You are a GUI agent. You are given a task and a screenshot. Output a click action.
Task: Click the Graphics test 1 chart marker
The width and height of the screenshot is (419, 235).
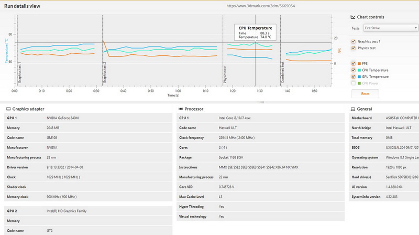[19, 73]
